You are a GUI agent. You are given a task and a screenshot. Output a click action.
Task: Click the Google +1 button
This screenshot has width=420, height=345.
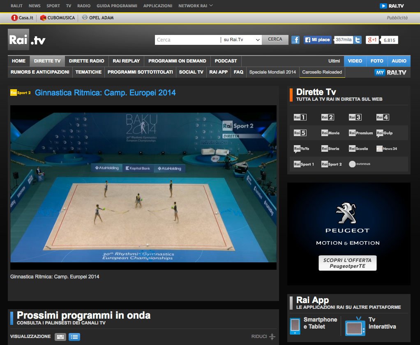point(372,40)
